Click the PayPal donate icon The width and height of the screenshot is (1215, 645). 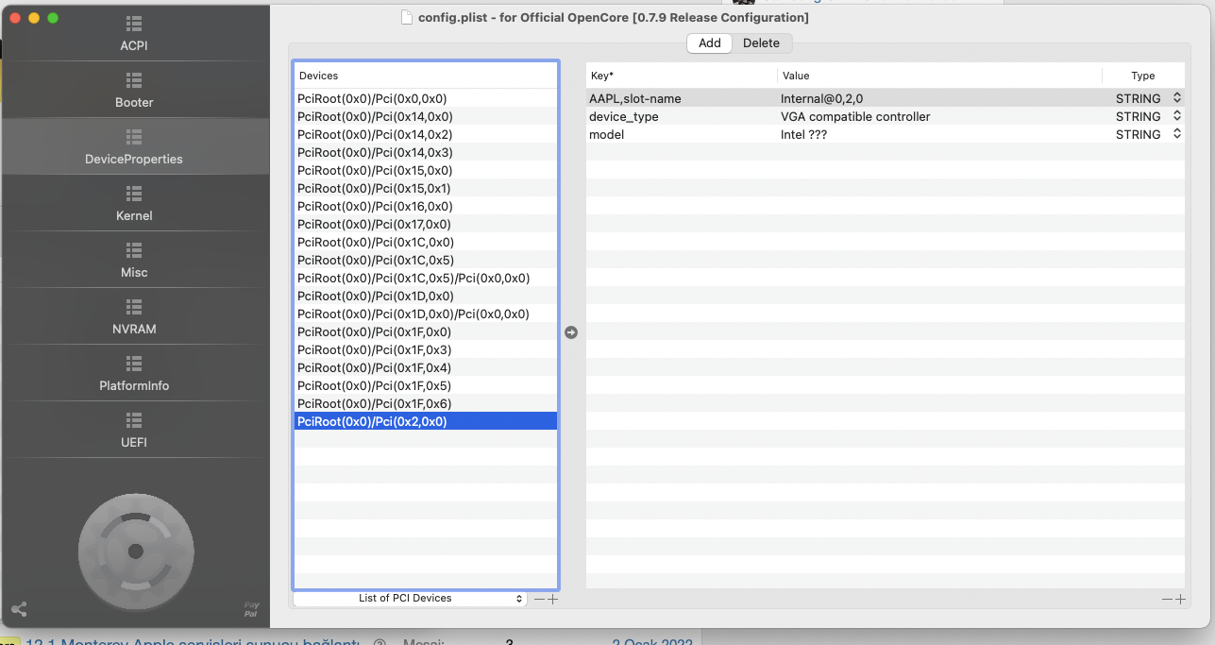251,609
